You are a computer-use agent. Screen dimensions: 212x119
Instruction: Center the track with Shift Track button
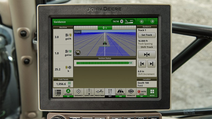tap(147, 55)
